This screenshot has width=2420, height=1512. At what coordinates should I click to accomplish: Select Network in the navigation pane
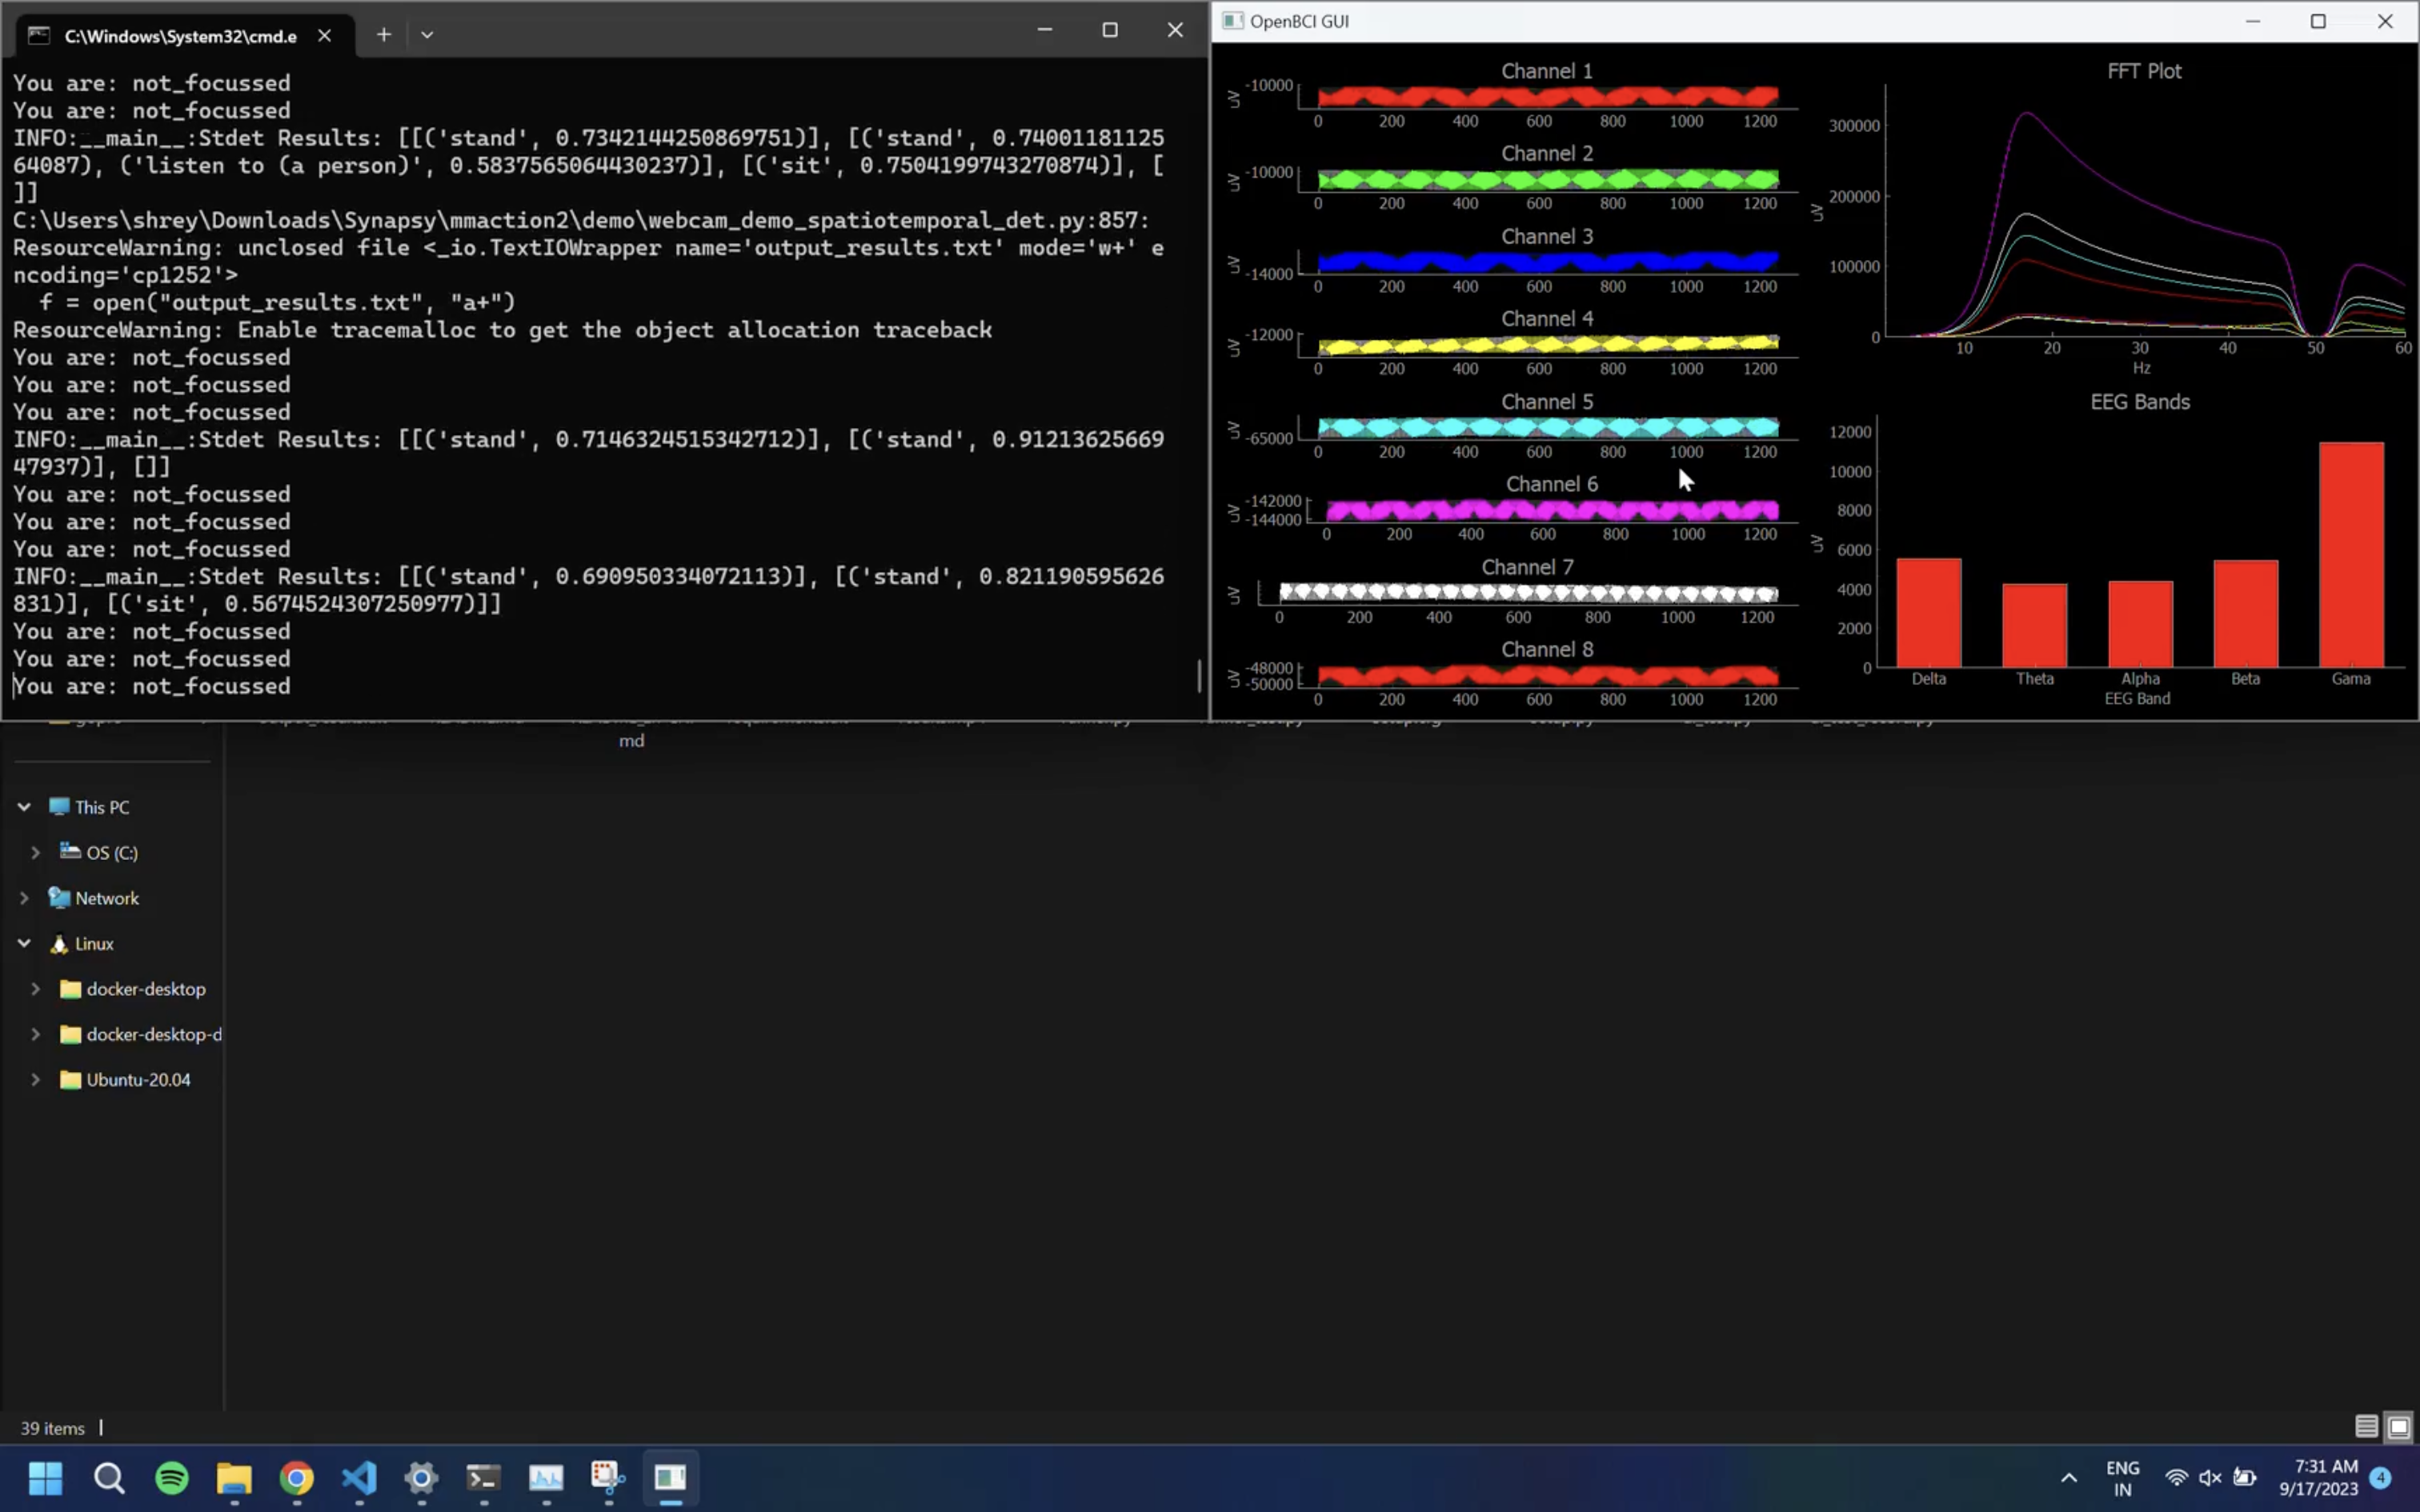(x=106, y=898)
